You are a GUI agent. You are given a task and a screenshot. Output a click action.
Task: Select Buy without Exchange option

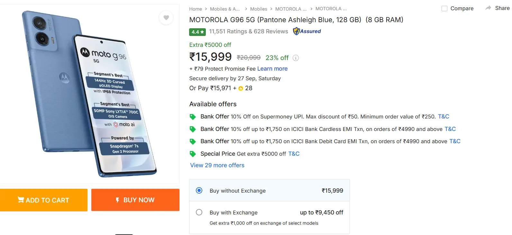click(x=199, y=190)
